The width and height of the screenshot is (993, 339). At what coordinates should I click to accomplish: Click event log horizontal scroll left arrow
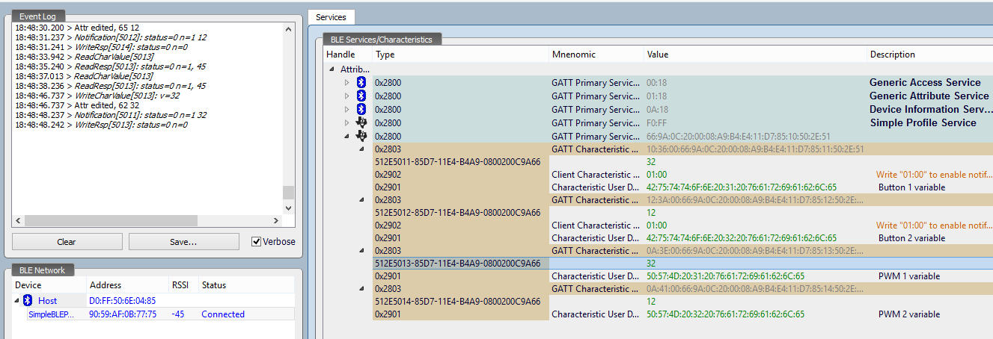coord(18,221)
